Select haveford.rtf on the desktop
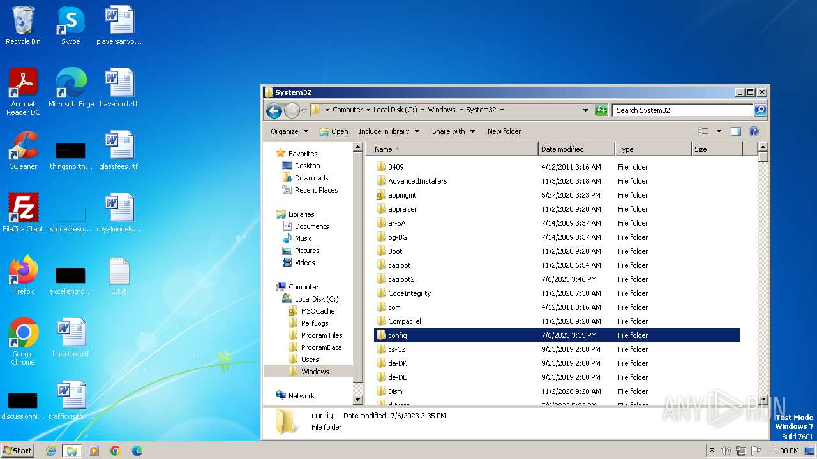Screen dimensions: 817x459 (119, 88)
